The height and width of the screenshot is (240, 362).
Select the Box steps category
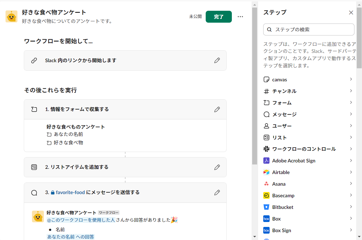[309, 219]
